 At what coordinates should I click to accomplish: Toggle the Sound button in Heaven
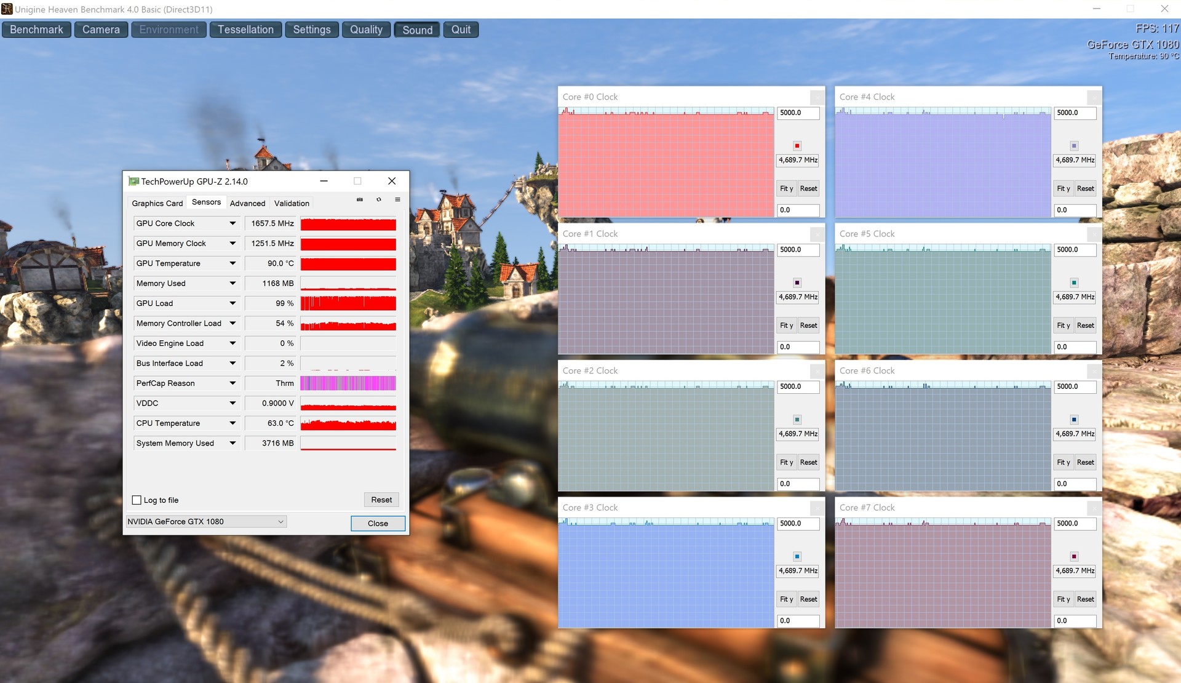point(417,30)
